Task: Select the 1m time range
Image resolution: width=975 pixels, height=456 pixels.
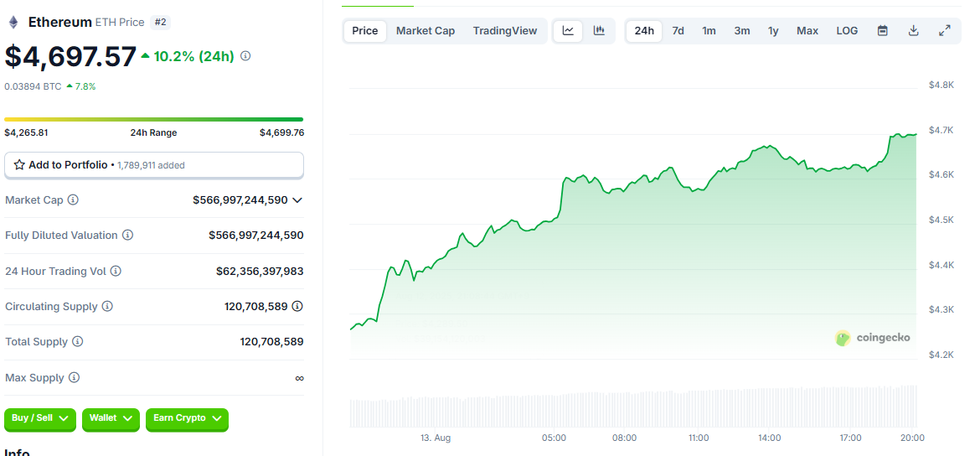Action: pyautogui.click(x=709, y=30)
